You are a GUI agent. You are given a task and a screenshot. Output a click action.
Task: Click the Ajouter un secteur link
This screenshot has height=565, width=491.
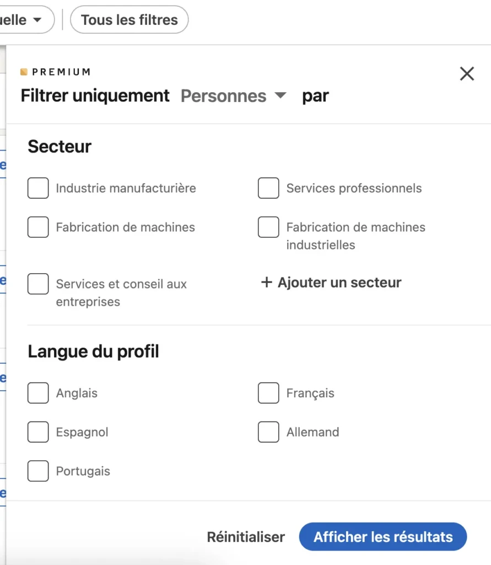click(x=339, y=282)
